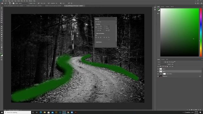
Task: Click the vertical hue slider strip
Action: (201, 32)
